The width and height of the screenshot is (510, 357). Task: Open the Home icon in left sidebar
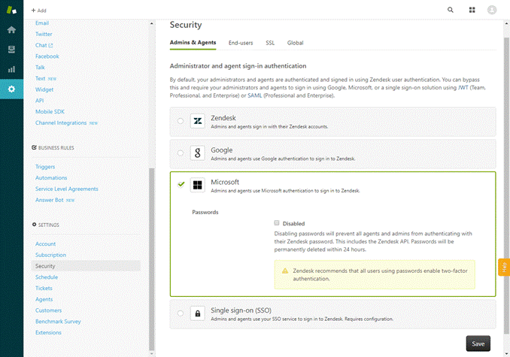[x=11, y=30]
